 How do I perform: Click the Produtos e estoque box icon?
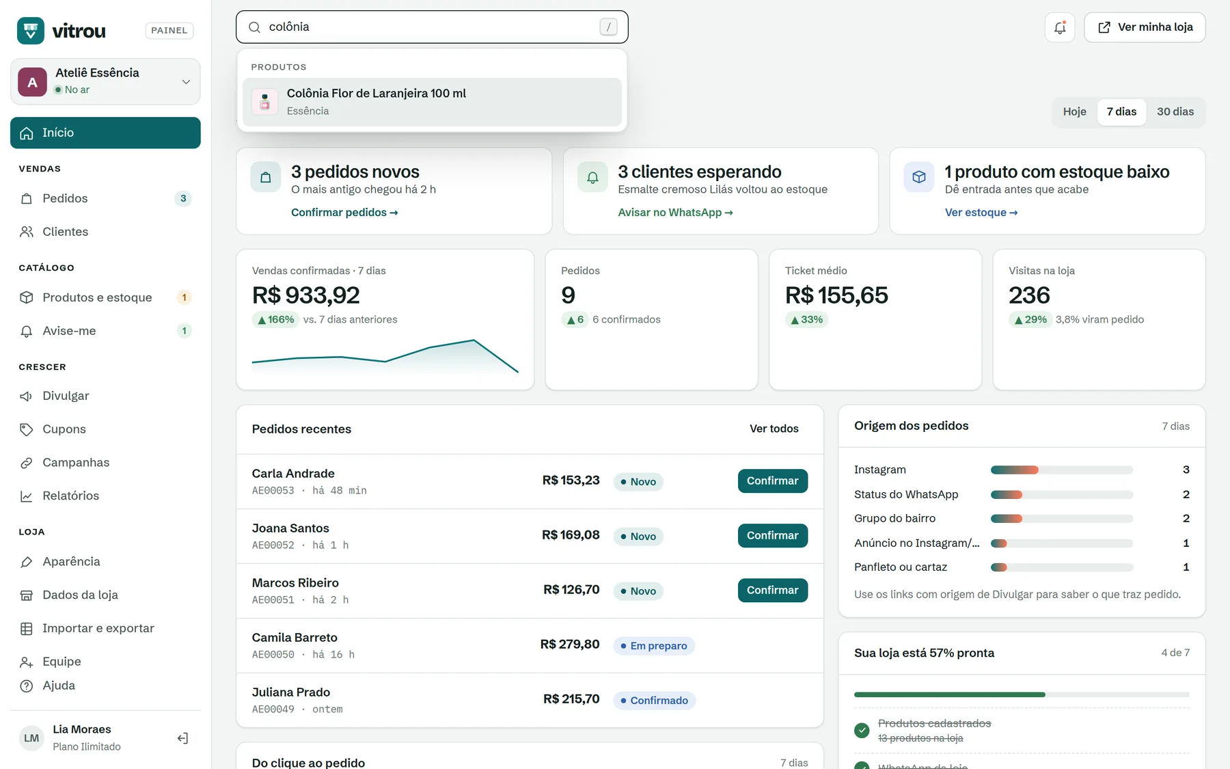pyautogui.click(x=27, y=297)
